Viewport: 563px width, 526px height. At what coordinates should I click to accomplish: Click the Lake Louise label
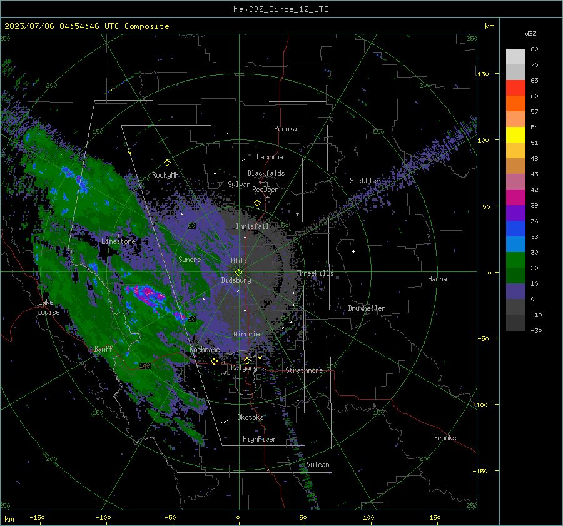coord(49,307)
